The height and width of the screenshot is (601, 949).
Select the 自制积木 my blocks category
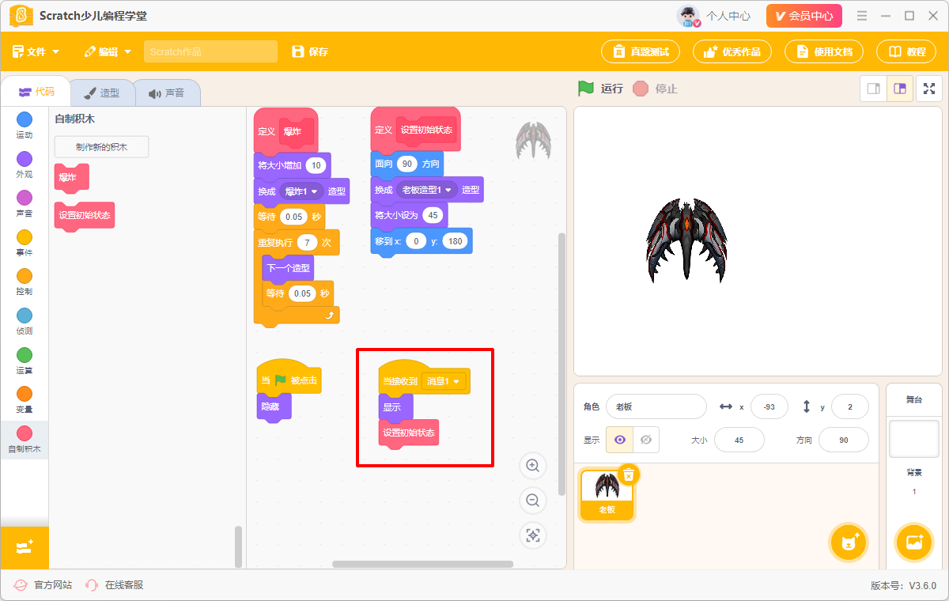(25, 439)
